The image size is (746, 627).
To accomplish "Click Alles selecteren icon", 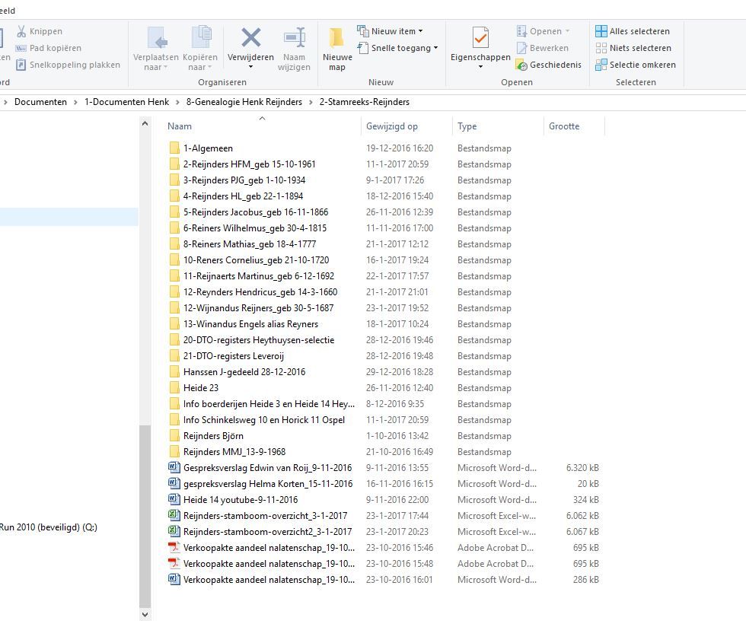I will (601, 31).
